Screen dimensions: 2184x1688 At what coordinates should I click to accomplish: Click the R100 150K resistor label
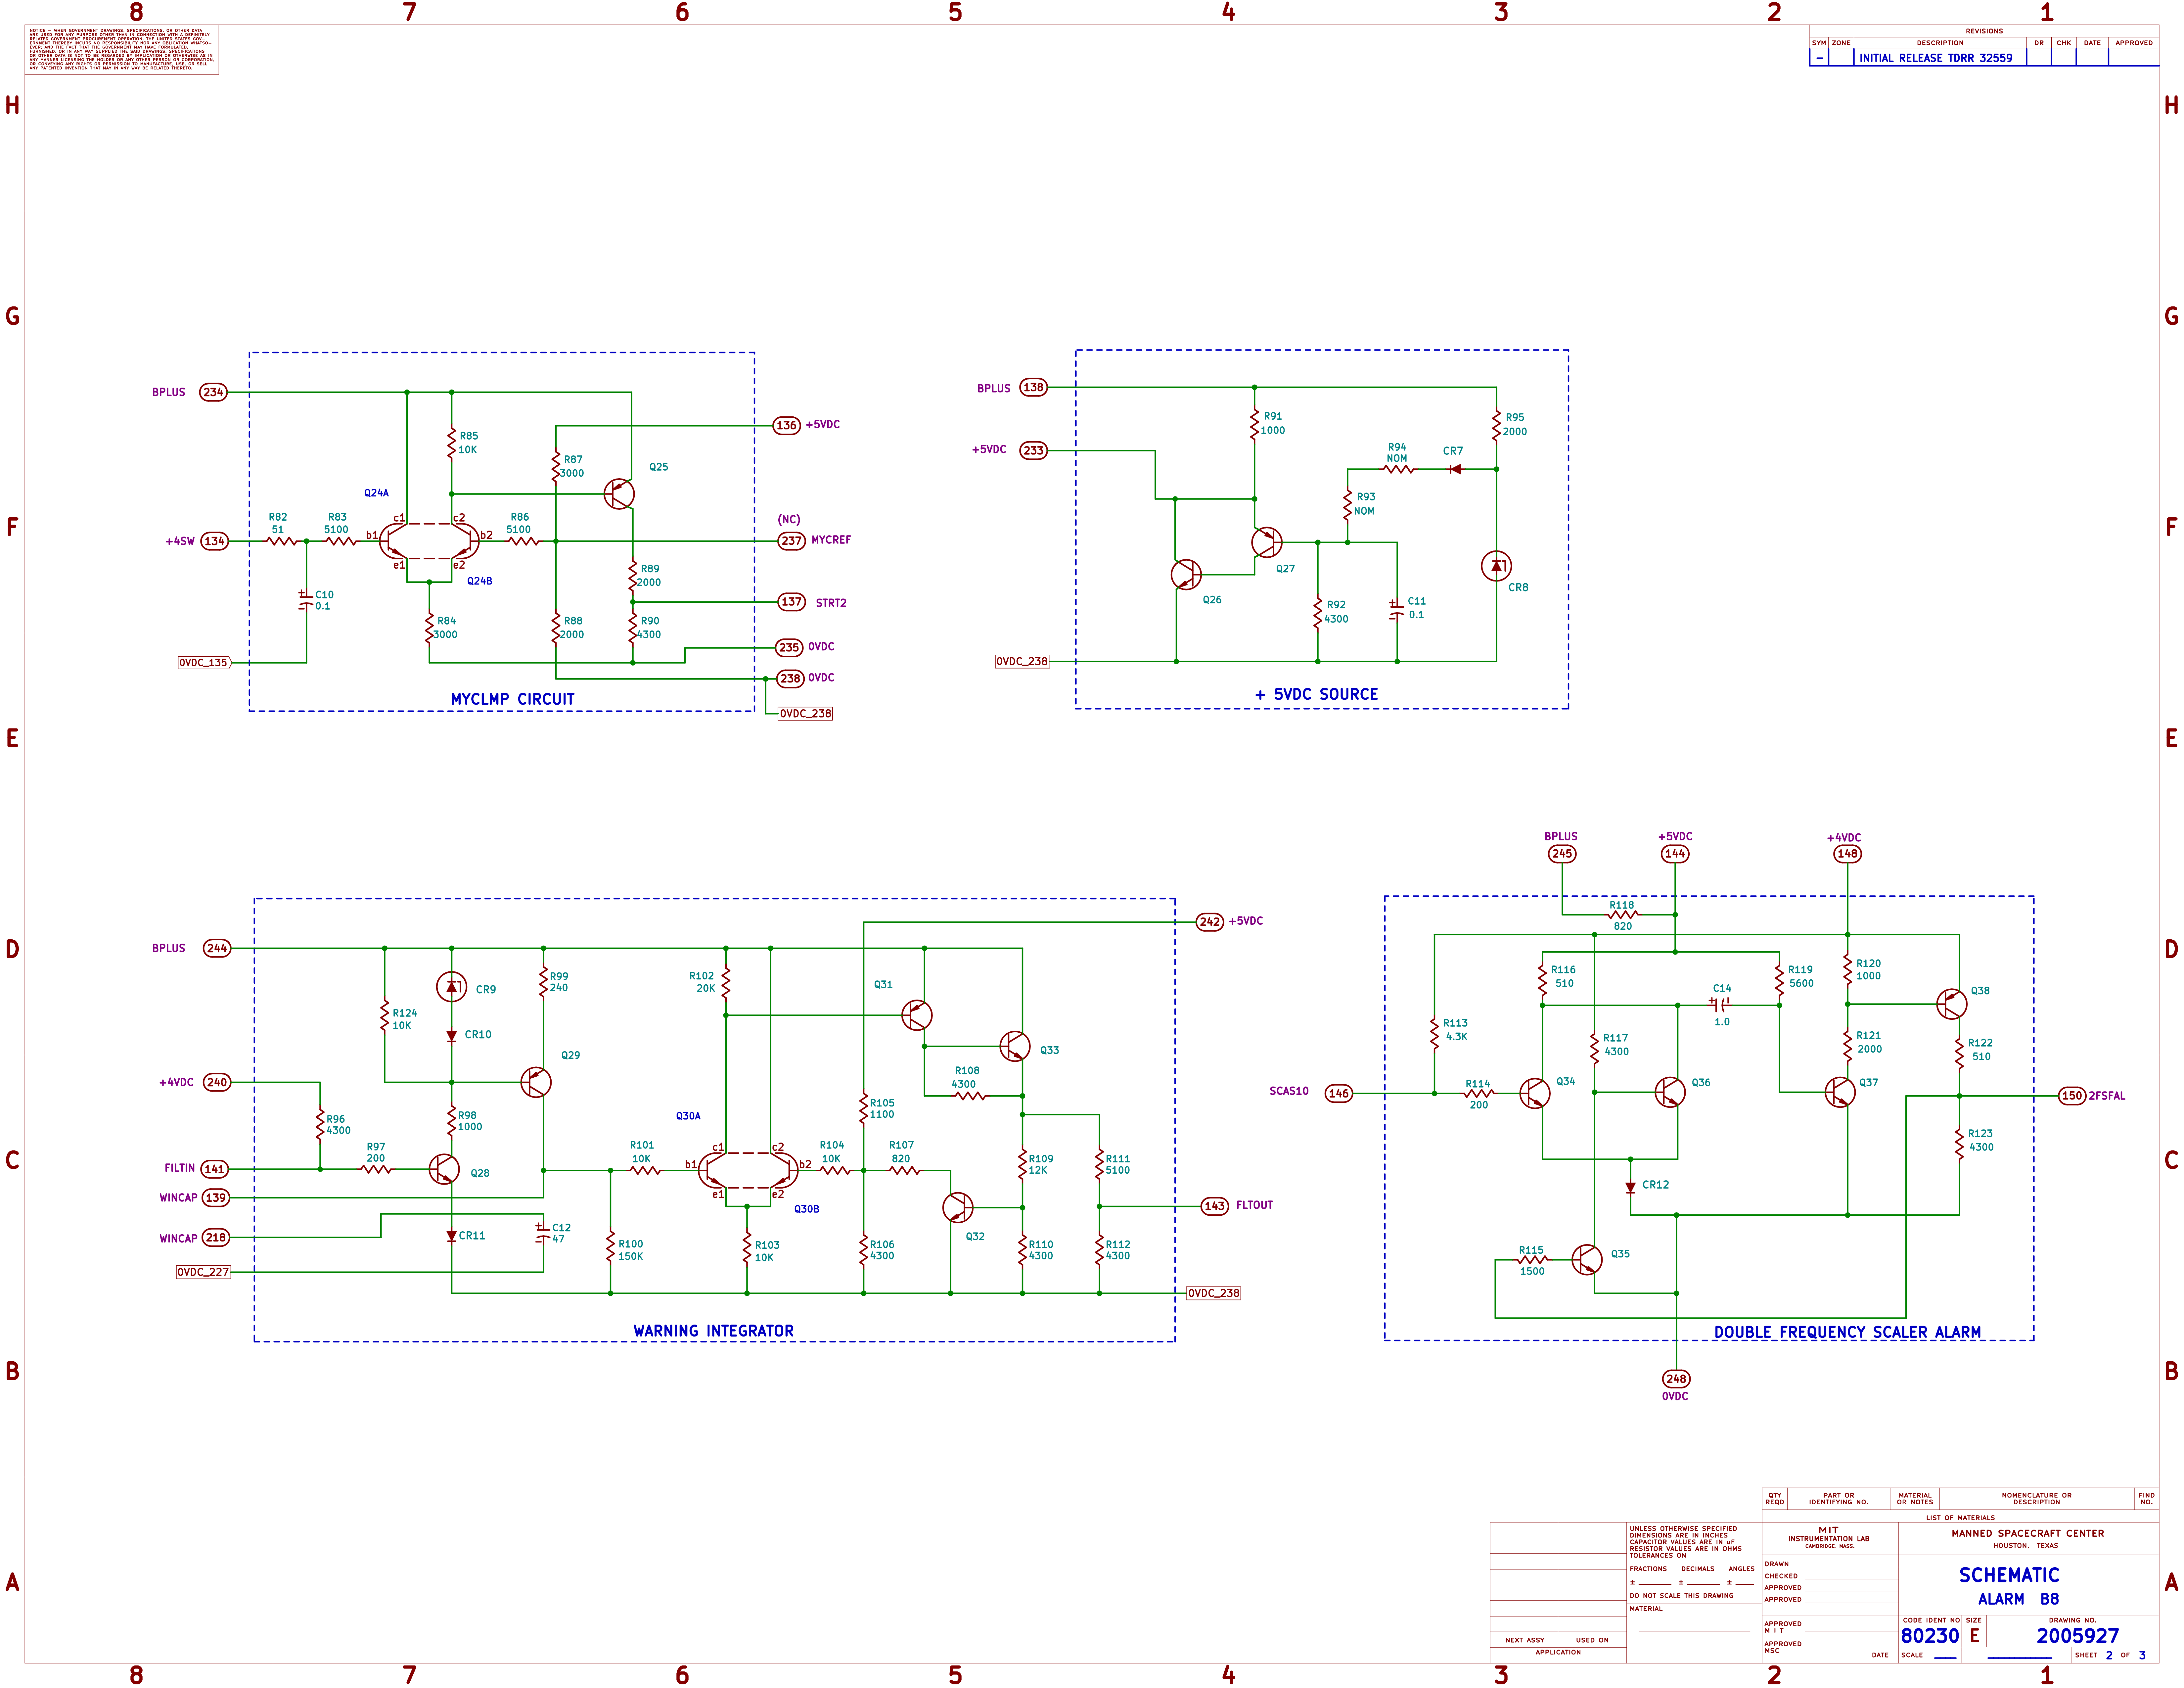pos(631,1250)
